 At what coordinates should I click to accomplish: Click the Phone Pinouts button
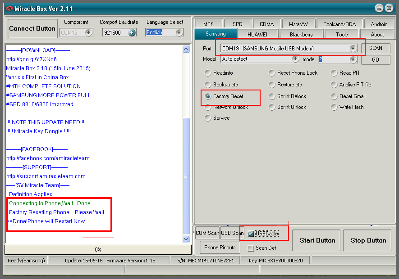pos(220,247)
